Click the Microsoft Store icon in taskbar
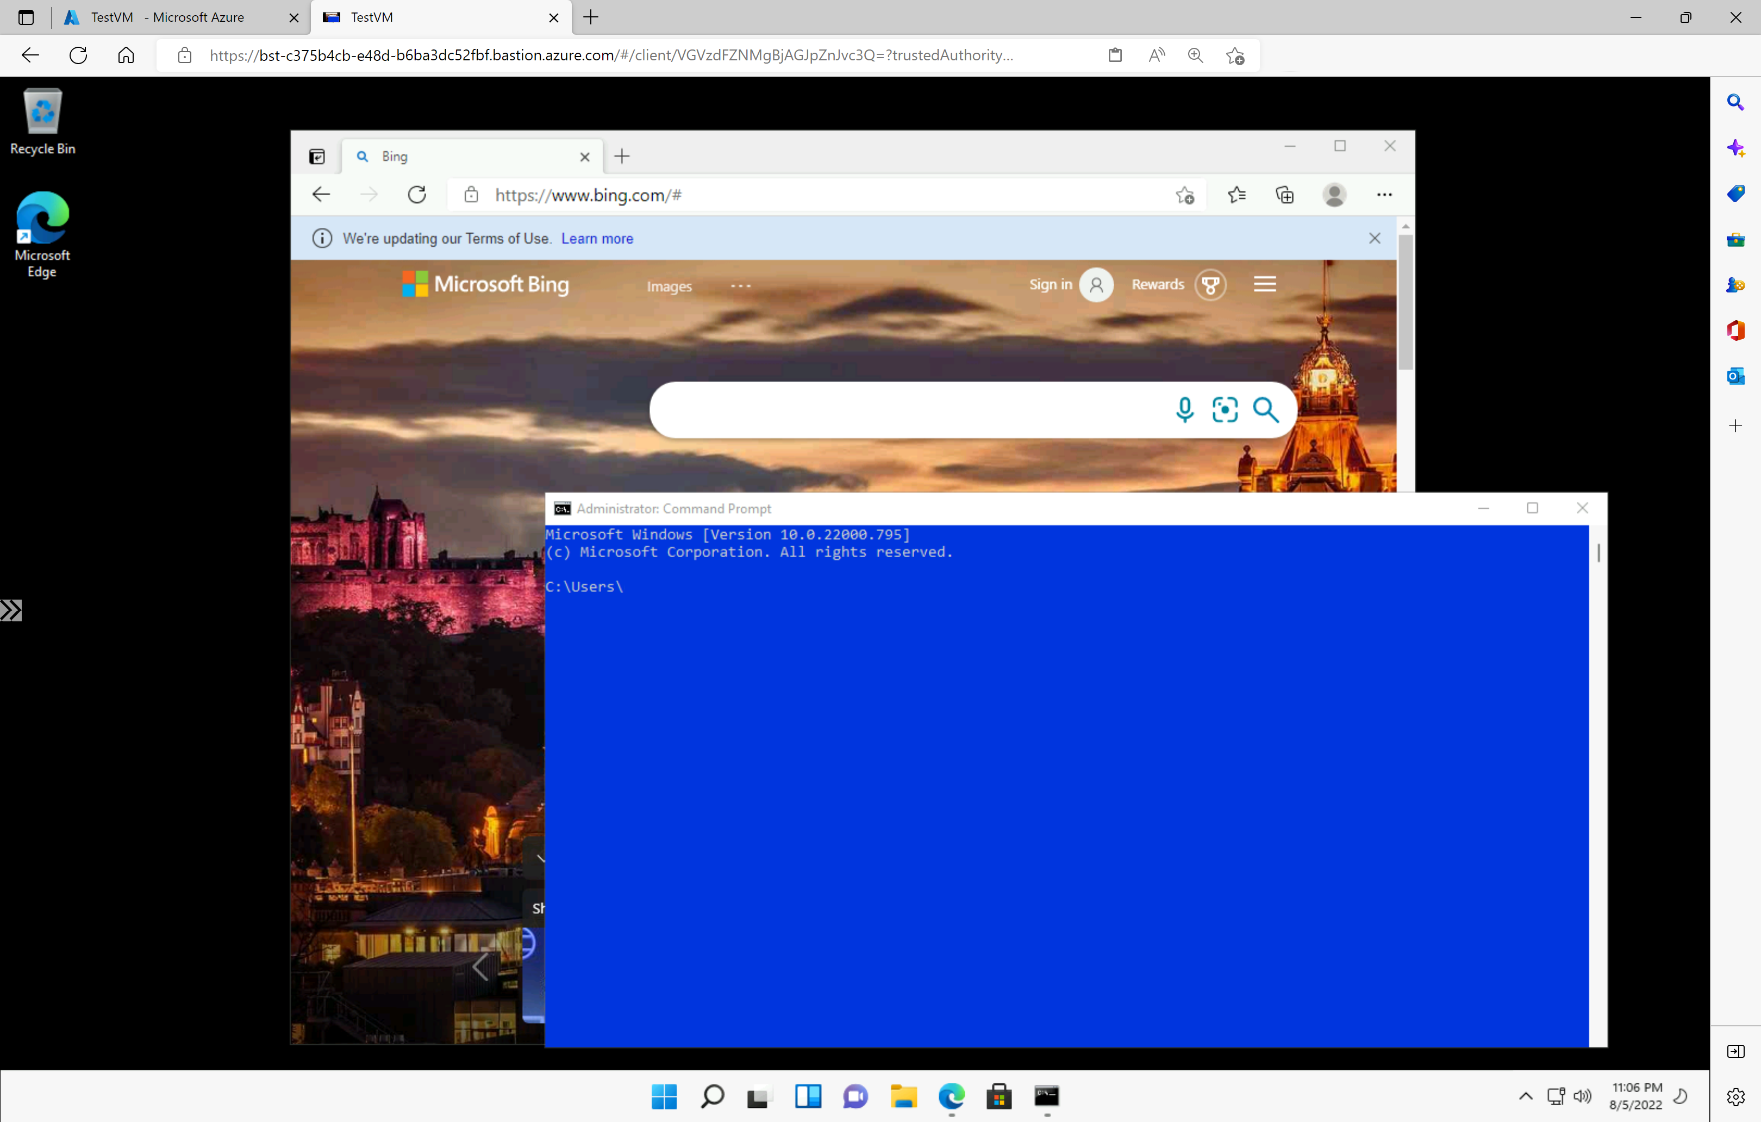The width and height of the screenshot is (1761, 1122). [998, 1096]
